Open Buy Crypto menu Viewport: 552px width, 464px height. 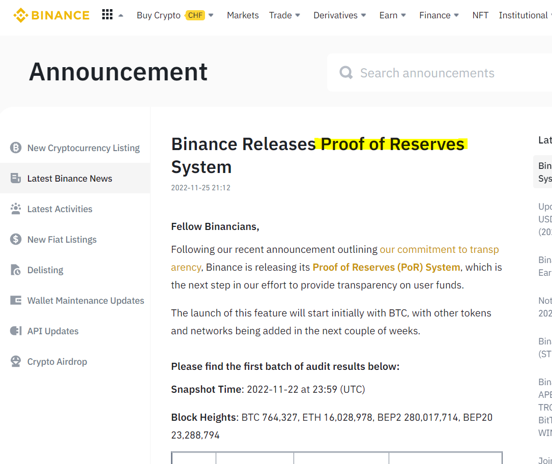(158, 15)
